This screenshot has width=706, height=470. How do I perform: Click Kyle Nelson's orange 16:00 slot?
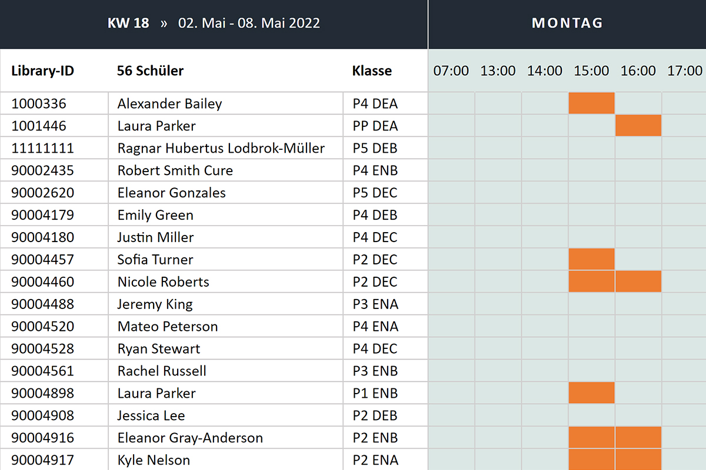(x=638, y=460)
